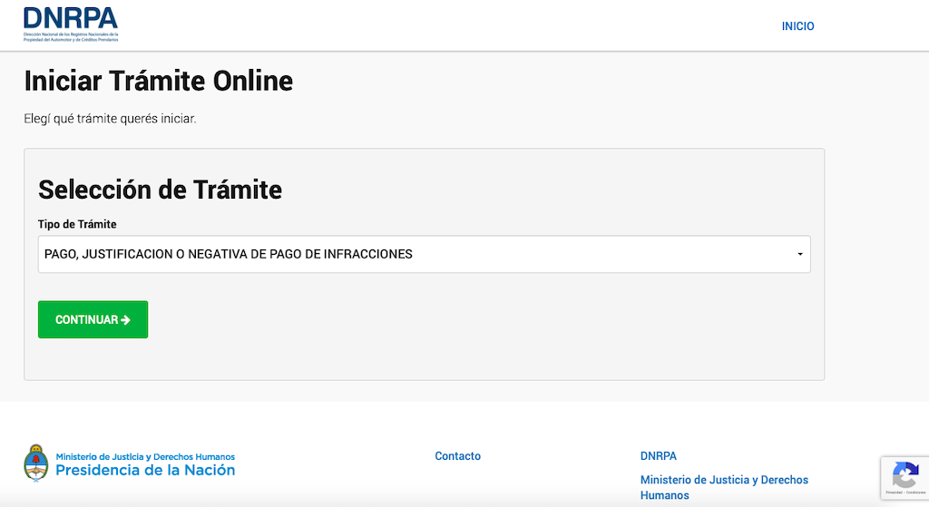Click the 'Elegí qué trámite querés iniciar' text

pyautogui.click(x=110, y=119)
